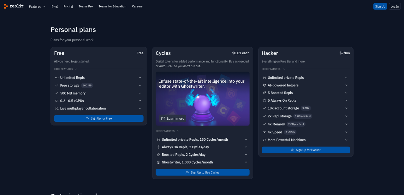Open the Features dropdown in navigation
The width and height of the screenshot is (404, 195).
pyautogui.click(x=37, y=6)
